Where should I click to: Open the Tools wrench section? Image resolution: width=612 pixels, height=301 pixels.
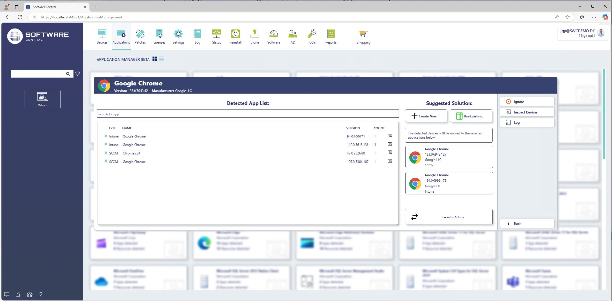pyautogui.click(x=312, y=36)
